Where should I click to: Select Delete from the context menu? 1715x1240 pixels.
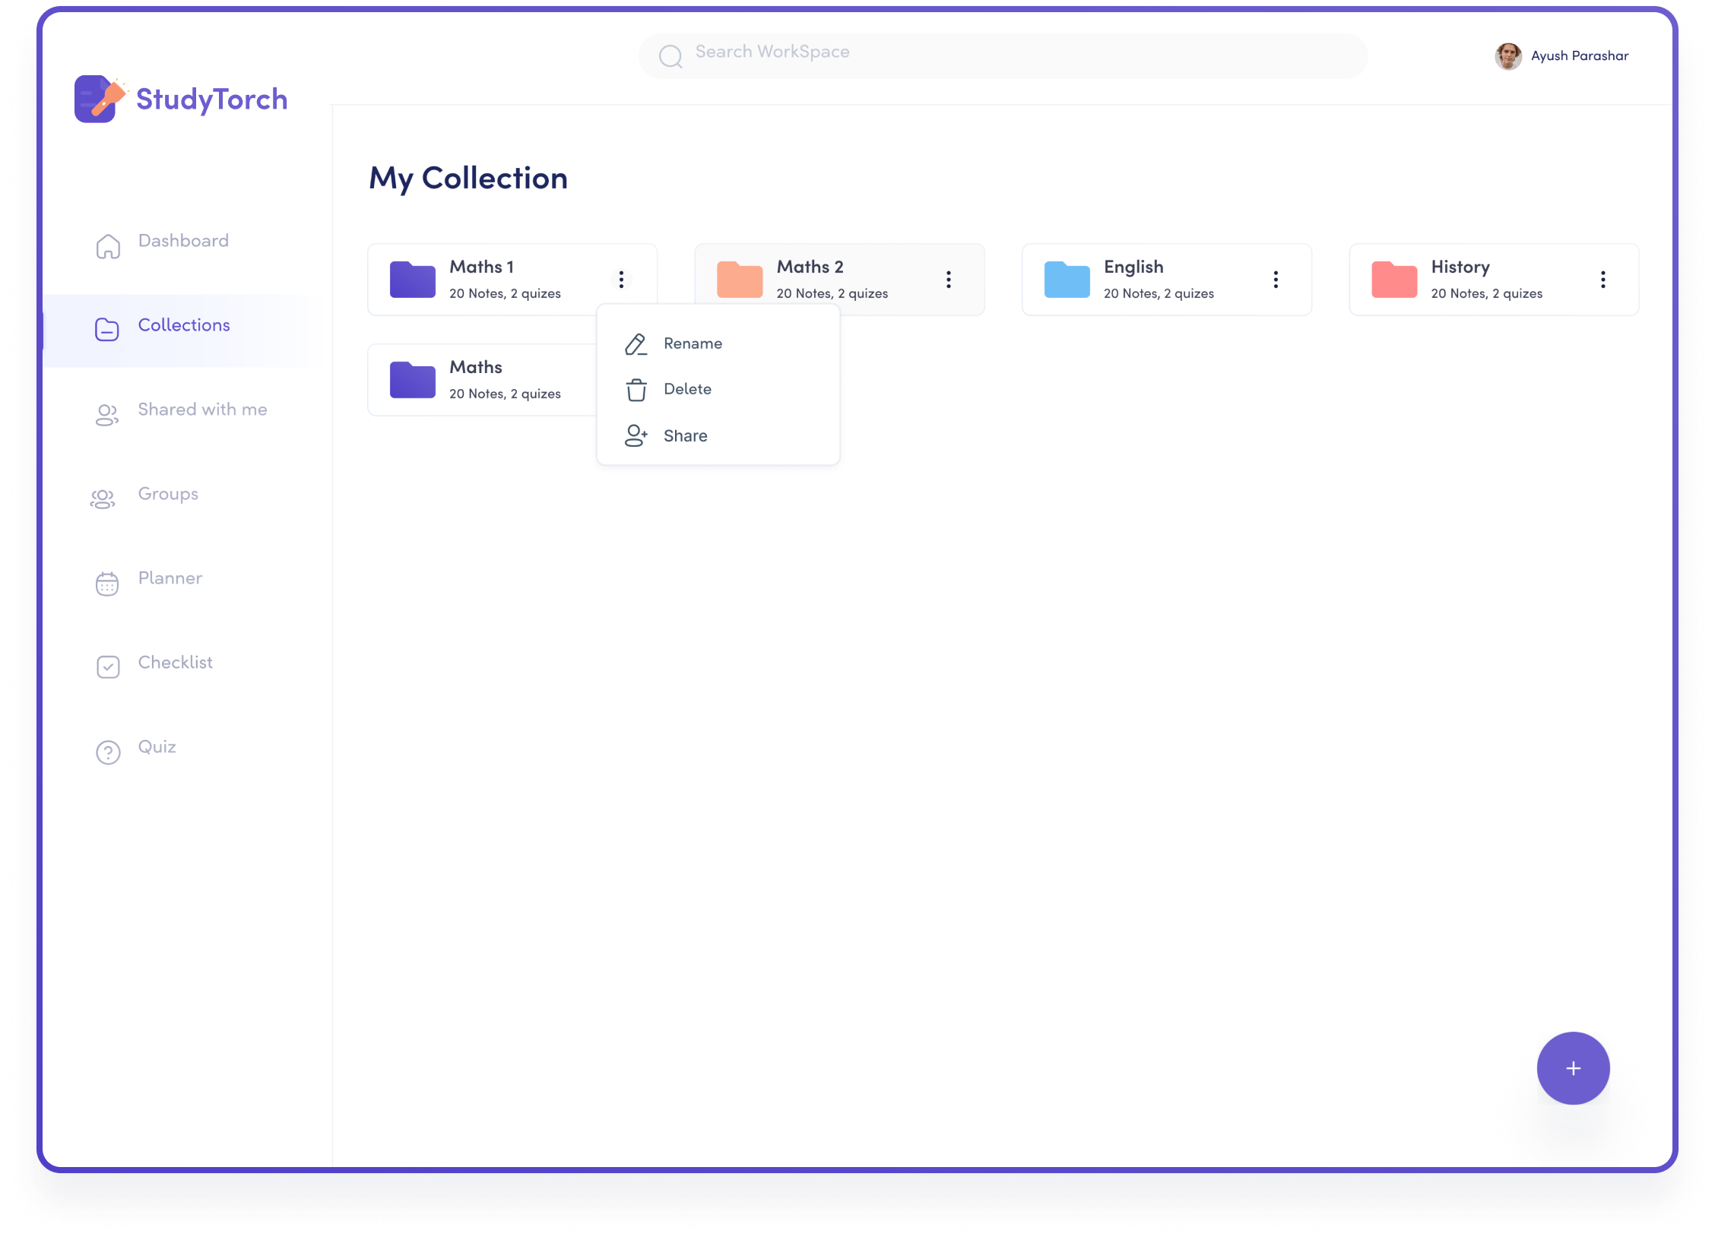[x=686, y=389]
